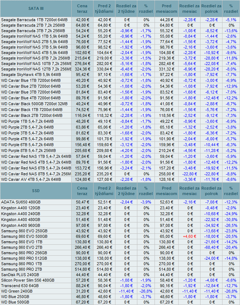Select WD Purple 1TB 5,4-7,2k 64MB
The height and width of the screenshot is (305, 240).
(x=27, y=121)
